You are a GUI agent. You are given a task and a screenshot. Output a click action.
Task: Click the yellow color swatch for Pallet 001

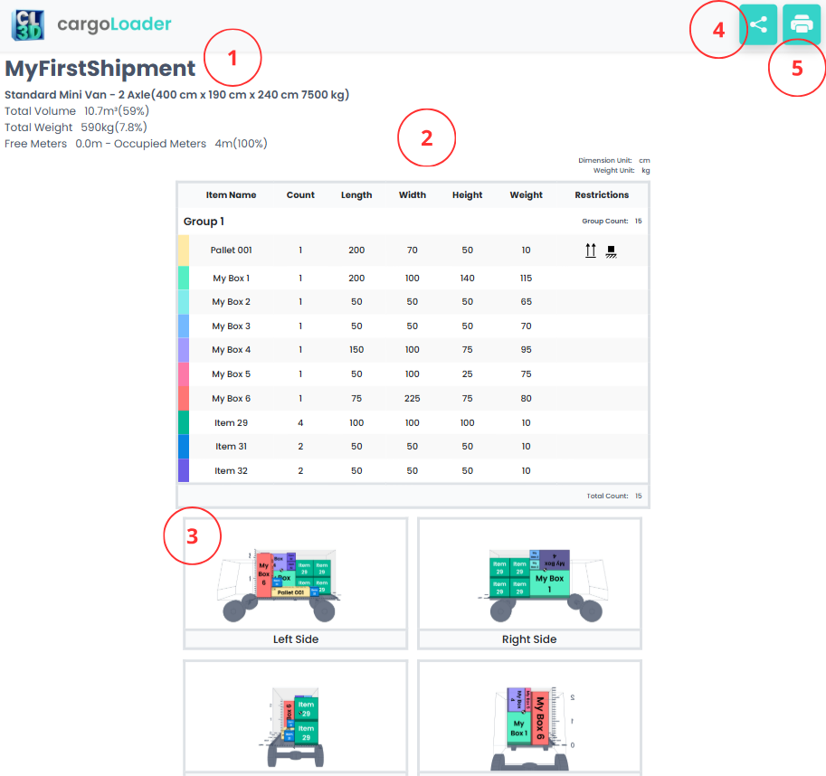184,251
